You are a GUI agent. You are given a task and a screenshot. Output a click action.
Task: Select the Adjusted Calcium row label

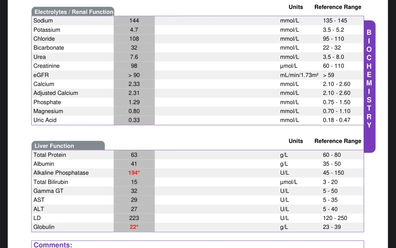click(x=56, y=93)
